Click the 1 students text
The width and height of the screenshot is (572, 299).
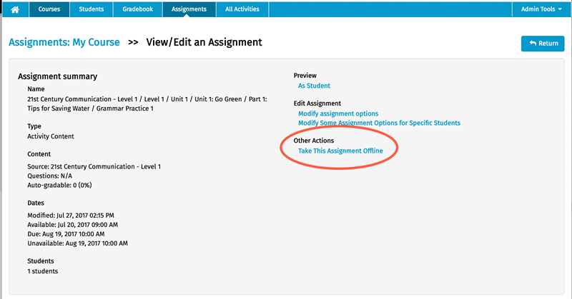[43, 271]
